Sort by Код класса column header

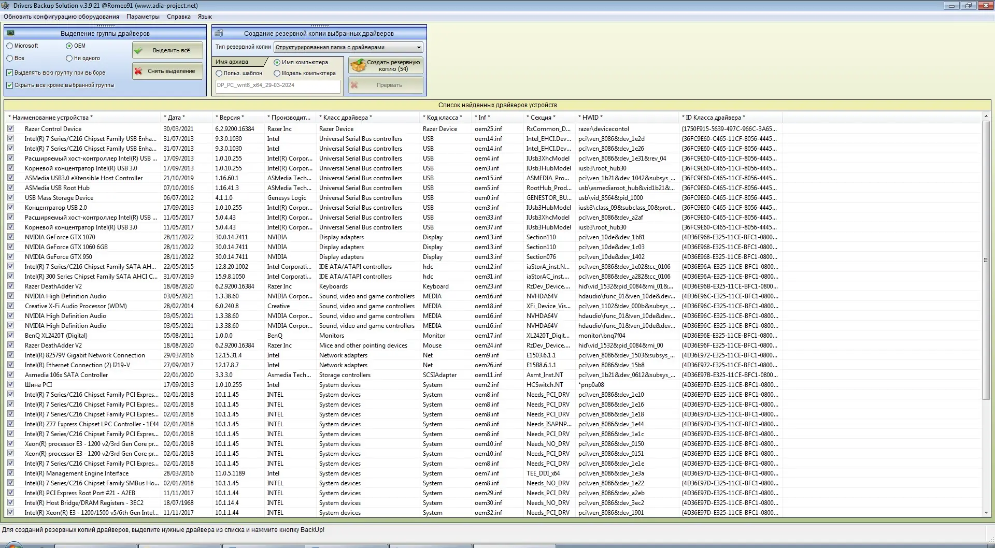click(446, 118)
